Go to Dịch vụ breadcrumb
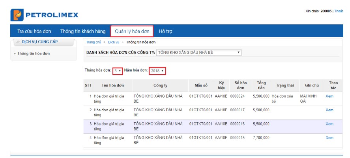Viewport: 350px width, 158px height. (114, 42)
